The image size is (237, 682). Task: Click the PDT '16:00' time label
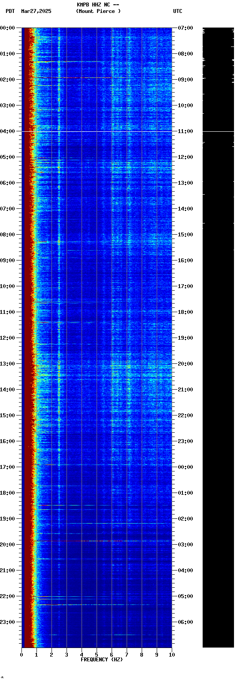pos(8,441)
